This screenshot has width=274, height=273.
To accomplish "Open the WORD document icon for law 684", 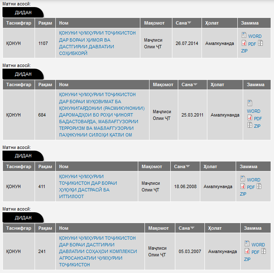I will point(250,103).
